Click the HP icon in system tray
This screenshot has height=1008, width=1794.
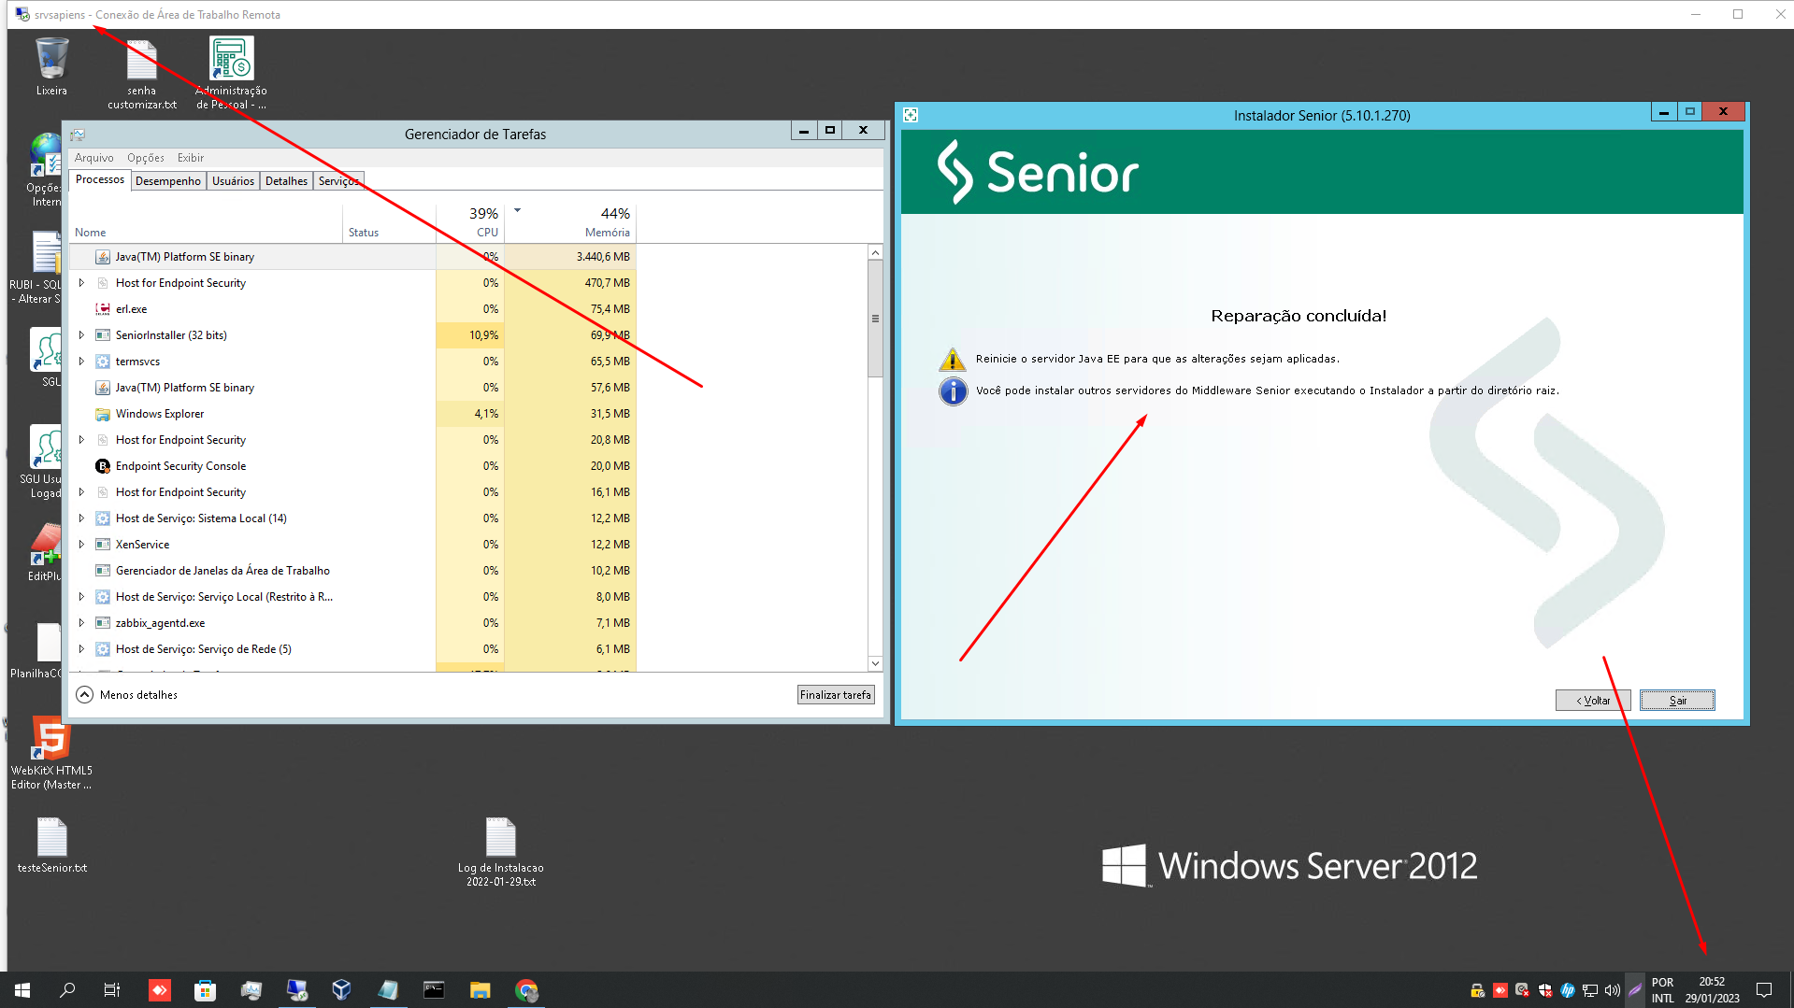tap(1568, 990)
